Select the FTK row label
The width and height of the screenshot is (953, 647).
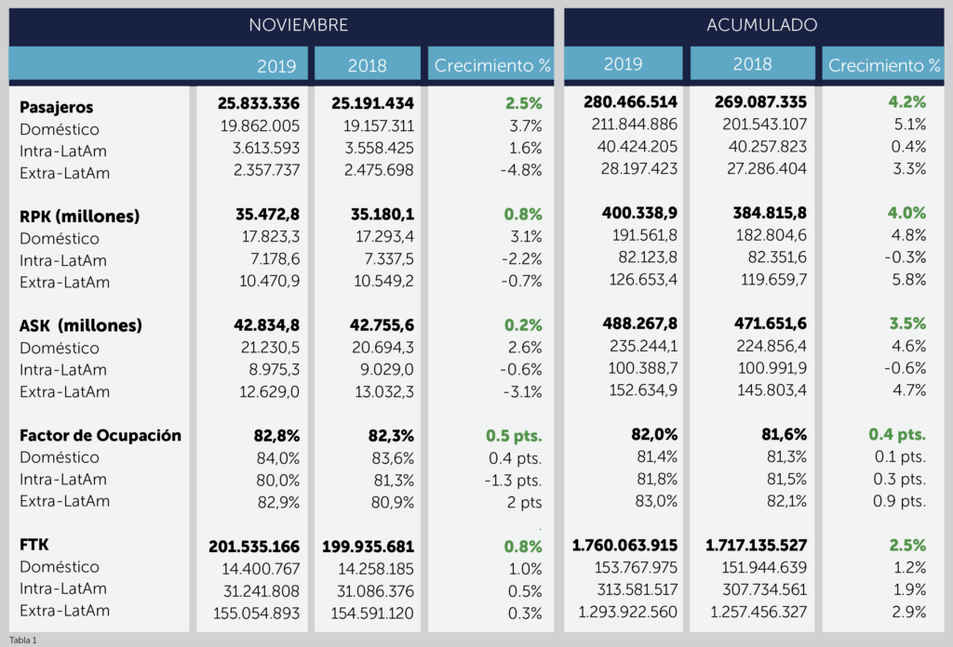point(34,545)
